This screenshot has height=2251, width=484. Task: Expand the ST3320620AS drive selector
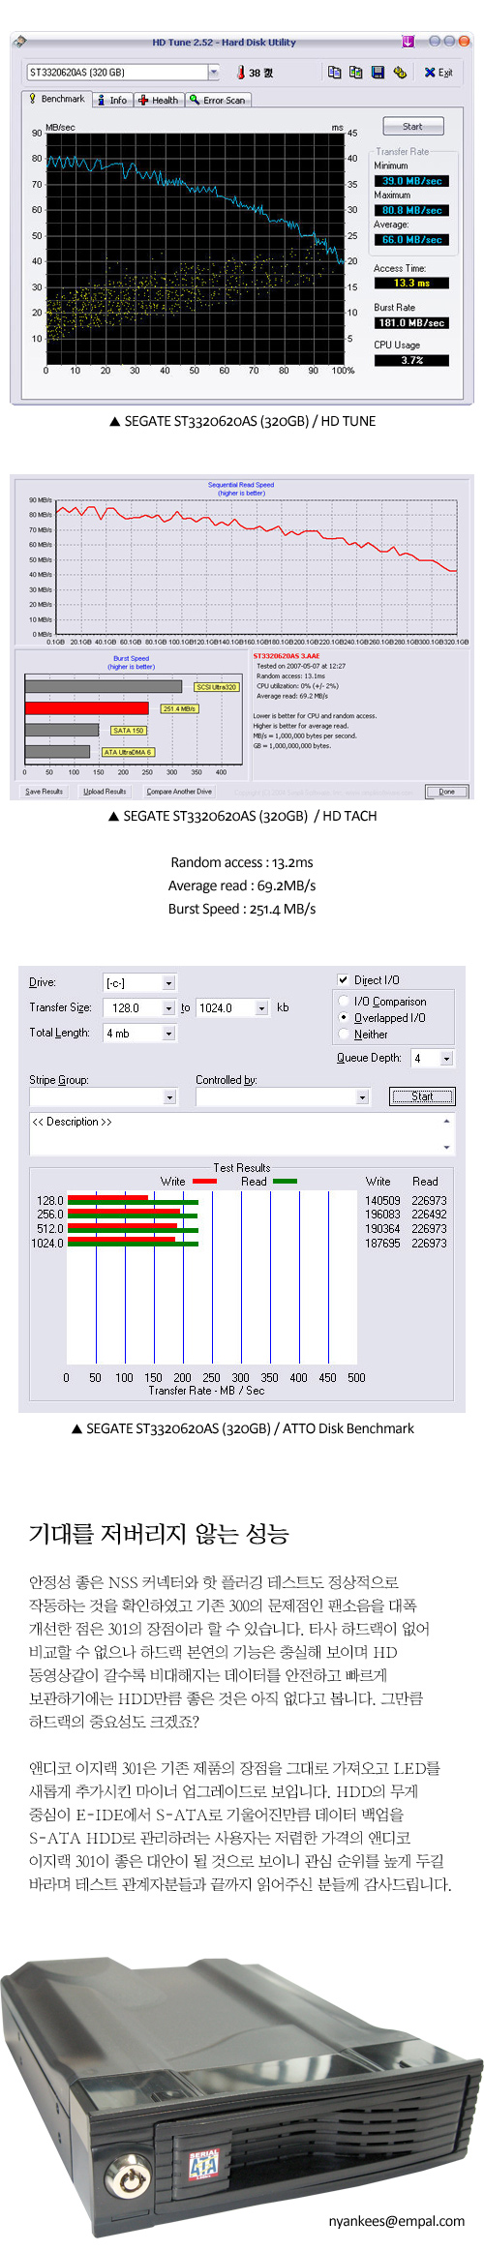coord(213,73)
